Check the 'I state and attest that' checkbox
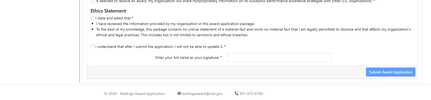 tap(93, 18)
